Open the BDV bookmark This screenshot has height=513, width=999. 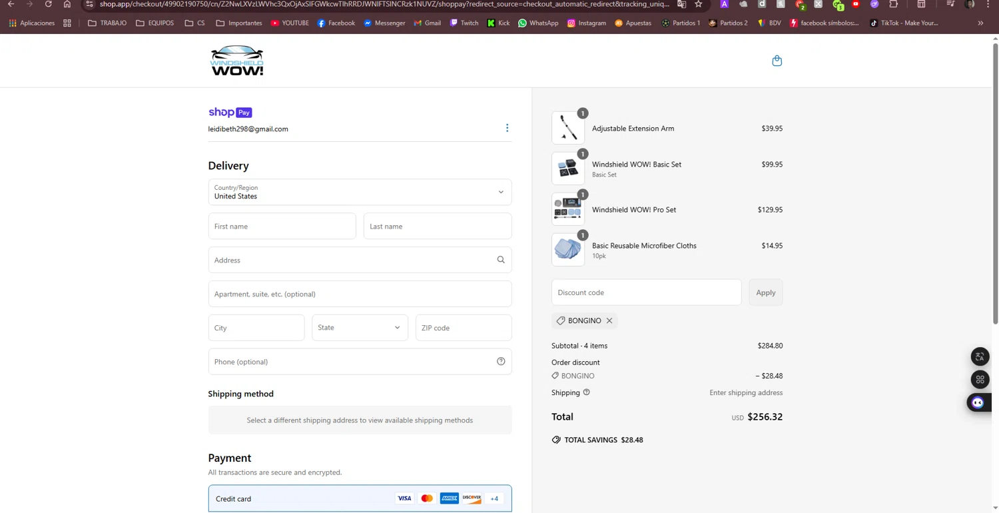click(769, 23)
